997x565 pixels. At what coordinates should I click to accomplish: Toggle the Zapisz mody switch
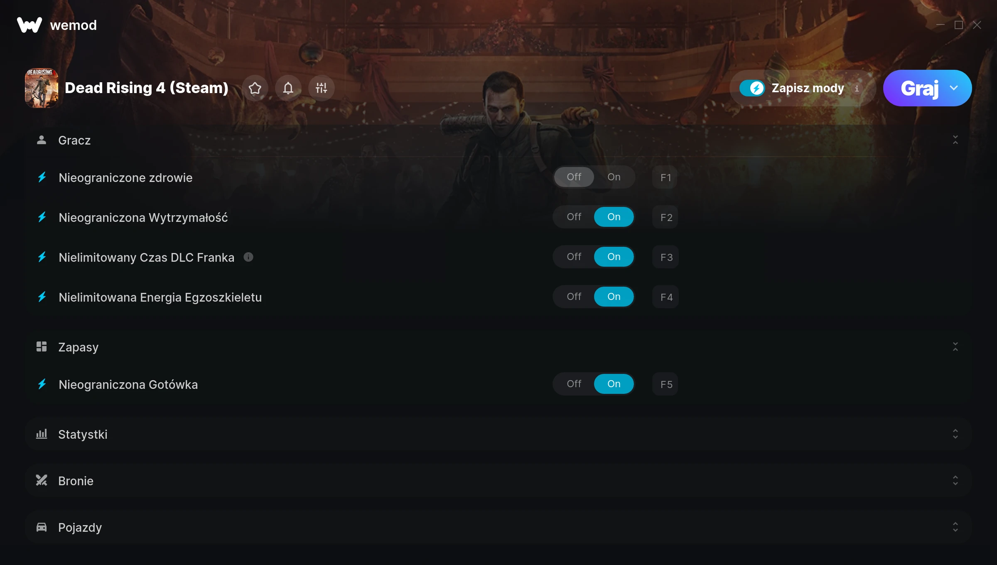pyautogui.click(x=752, y=88)
